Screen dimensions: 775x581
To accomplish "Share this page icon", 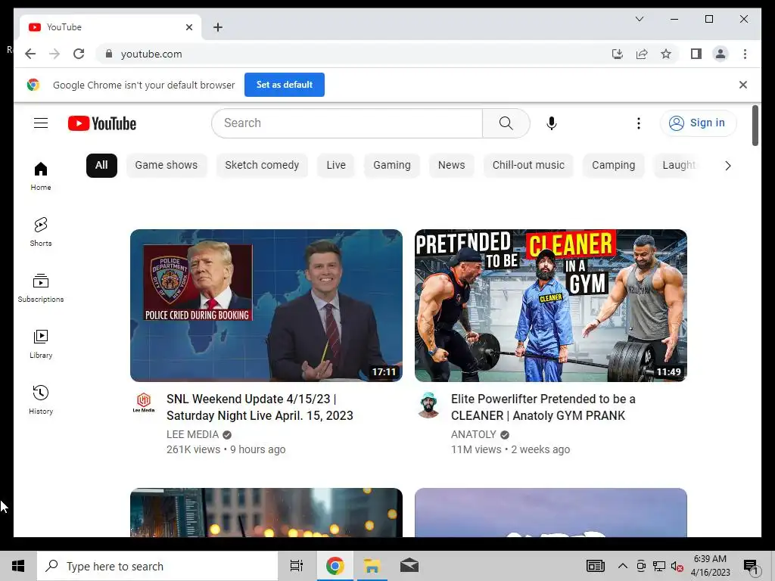I will 642,54.
